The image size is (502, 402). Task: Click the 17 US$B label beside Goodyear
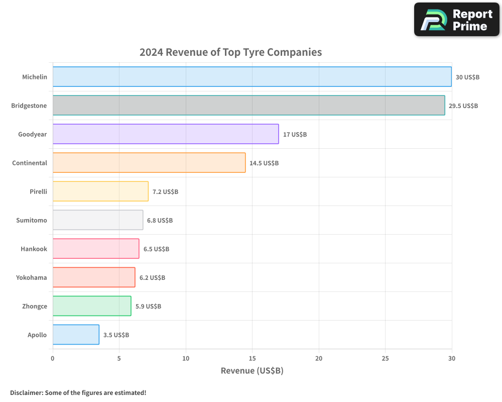pos(296,134)
